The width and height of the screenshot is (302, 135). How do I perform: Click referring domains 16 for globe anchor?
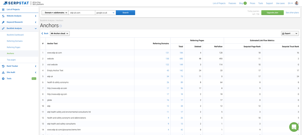[168, 100]
